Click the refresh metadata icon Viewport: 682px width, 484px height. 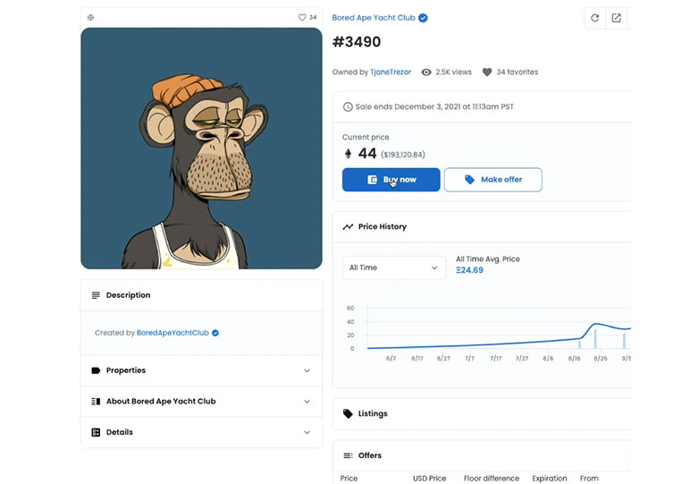(x=594, y=18)
